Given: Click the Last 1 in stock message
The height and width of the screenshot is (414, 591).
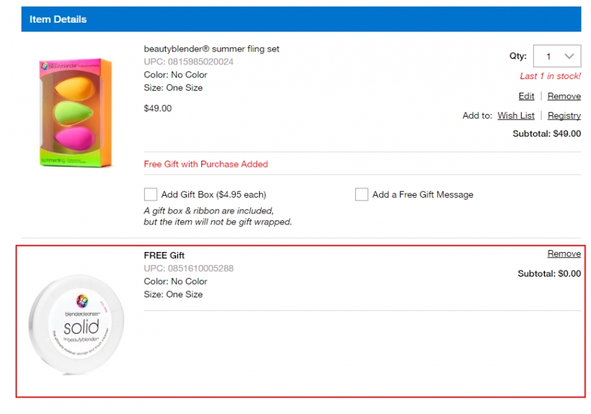Looking at the screenshot, I should (x=550, y=76).
